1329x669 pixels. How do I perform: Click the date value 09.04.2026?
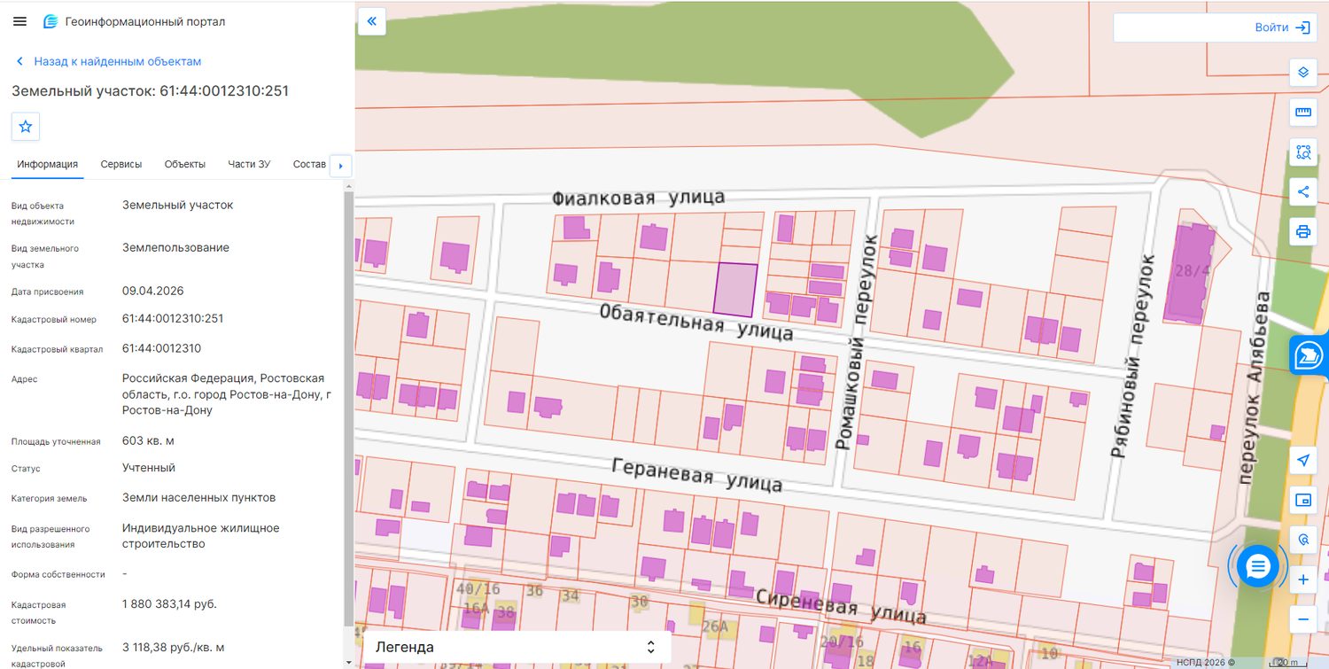[x=153, y=291]
